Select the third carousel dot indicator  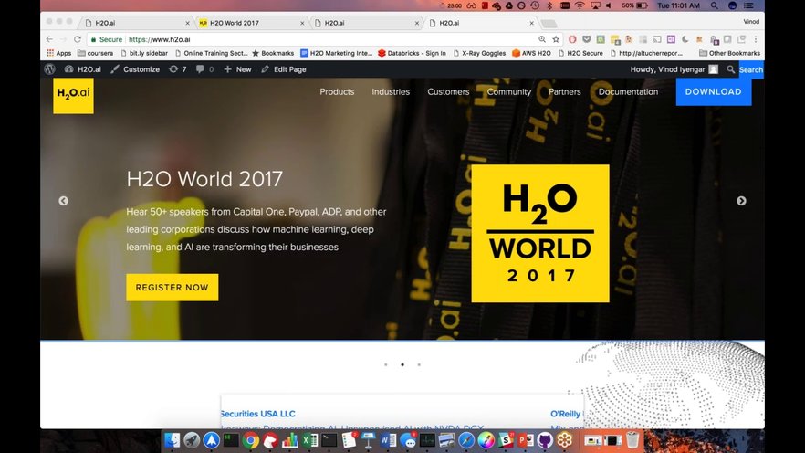point(419,364)
